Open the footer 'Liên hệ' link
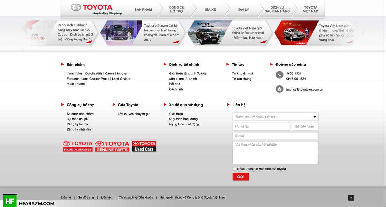Image resolution: width=386 pixels, height=207 pixels. coord(66,197)
